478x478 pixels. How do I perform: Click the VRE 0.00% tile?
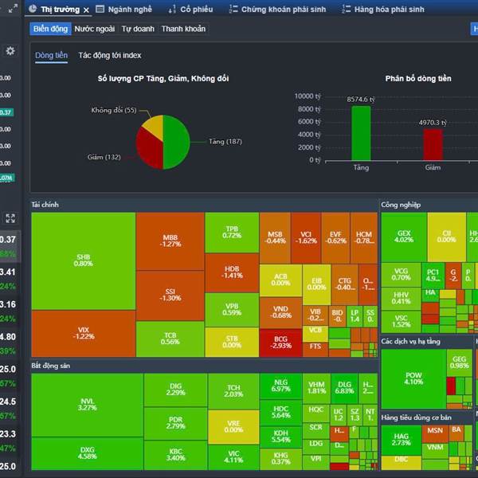tap(233, 427)
